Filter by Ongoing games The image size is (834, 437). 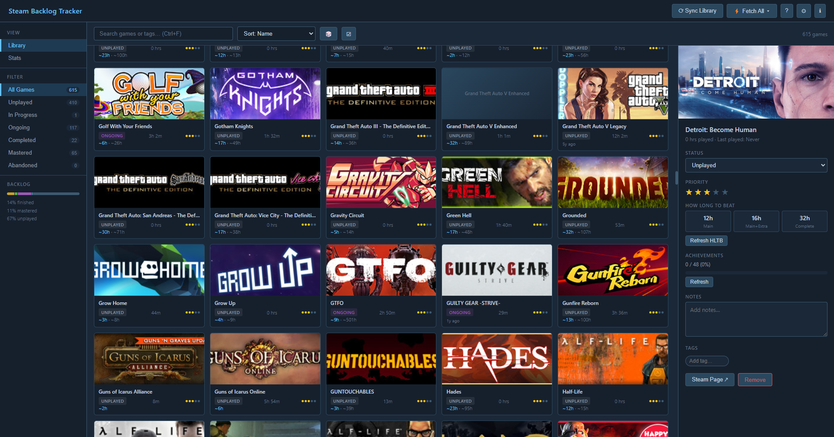pyautogui.click(x=43, y=127)
